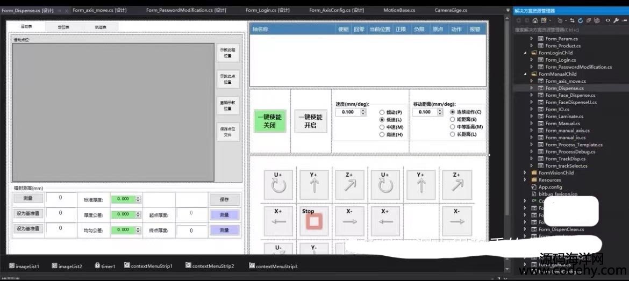Click the leftmost Z+ diagonal arrow button
This screenshot has height=281, width=629.
pos(349,185)
